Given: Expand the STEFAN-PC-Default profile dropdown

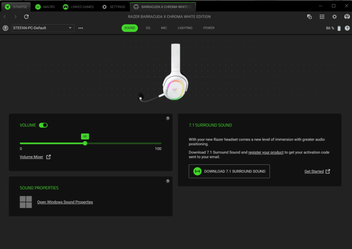Looking at the screenshot, I should (x=43, y=28).
